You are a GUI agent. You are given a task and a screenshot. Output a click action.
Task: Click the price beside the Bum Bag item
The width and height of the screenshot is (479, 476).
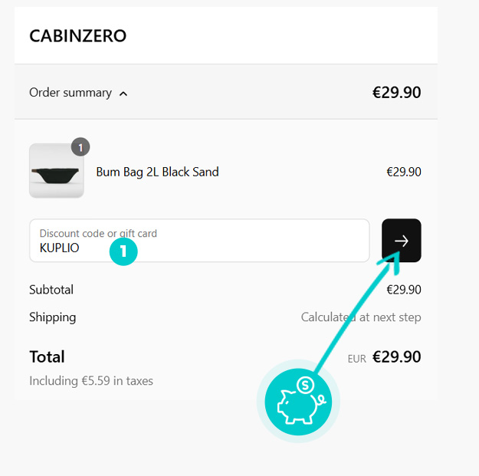[403, 172]
